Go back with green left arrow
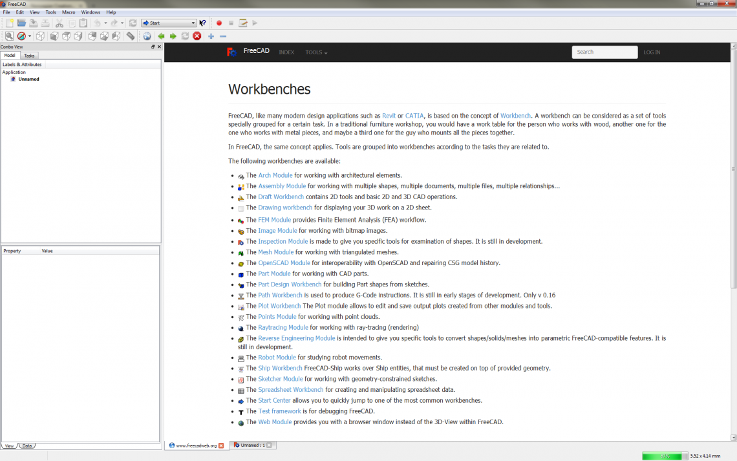Viewport: 737px width, 461px height. click(161, 36)
